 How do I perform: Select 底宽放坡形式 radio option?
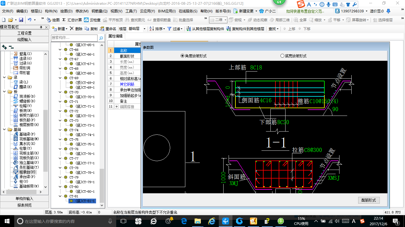click(293, 56)
